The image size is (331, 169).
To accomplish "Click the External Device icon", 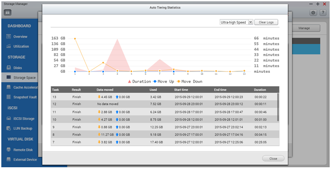I will tap(8, 159).
